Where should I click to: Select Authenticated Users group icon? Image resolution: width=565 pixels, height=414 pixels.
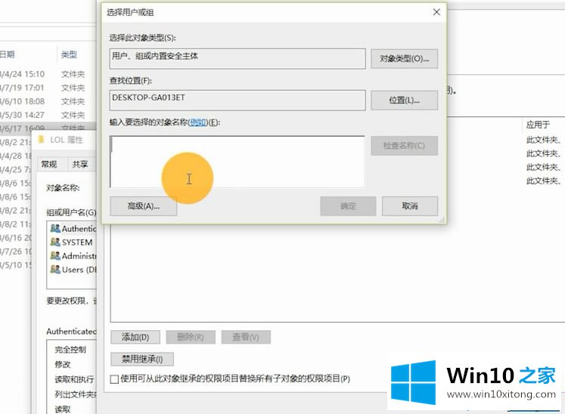55,228
